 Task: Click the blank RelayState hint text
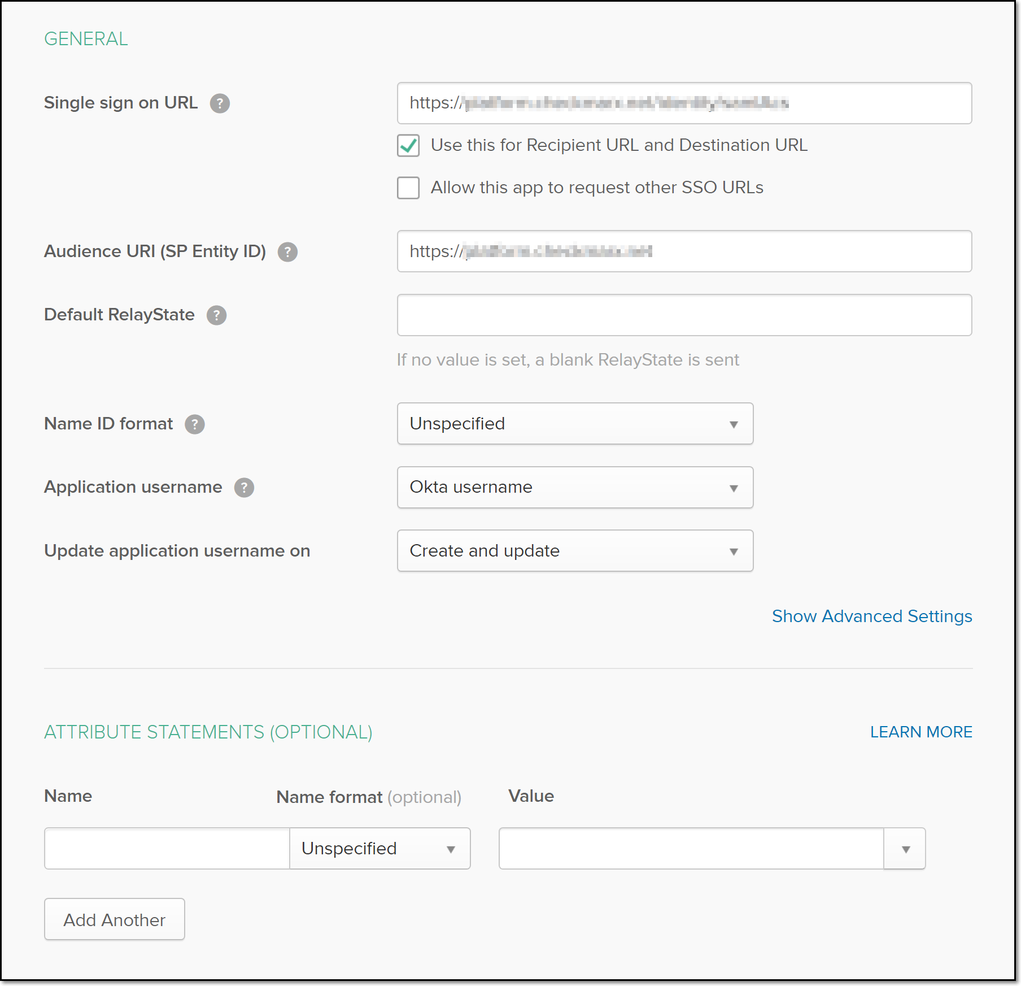568,360
